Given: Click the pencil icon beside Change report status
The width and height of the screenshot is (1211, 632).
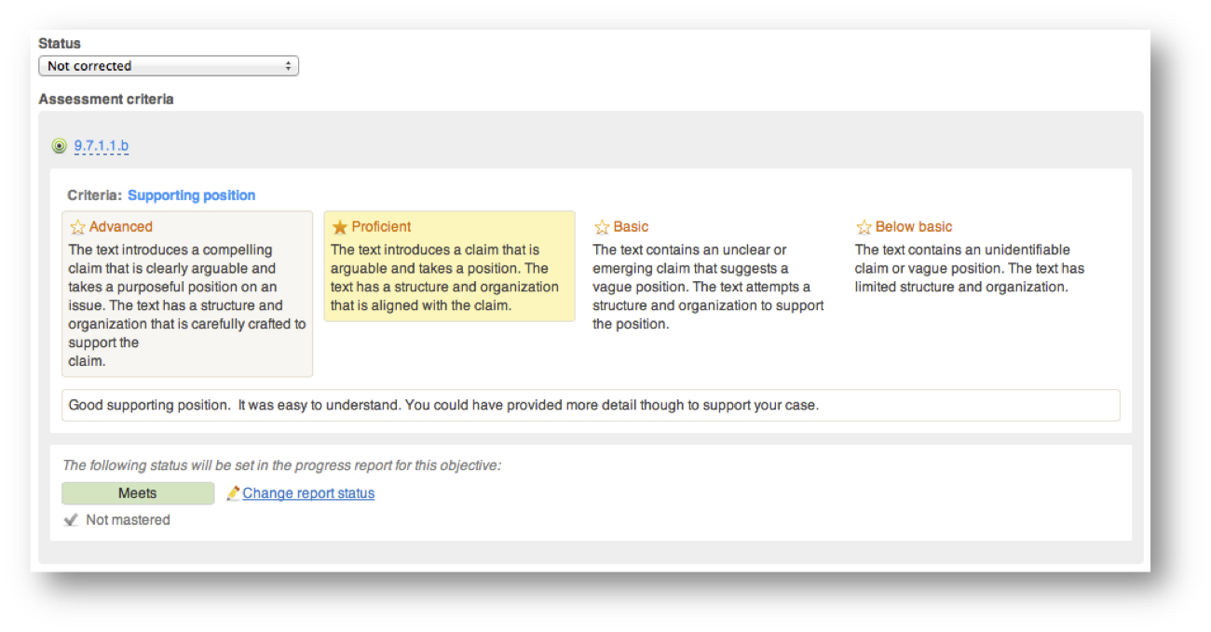Looking at the screenshot, I should pyautogui.click(x=233, y=493).
